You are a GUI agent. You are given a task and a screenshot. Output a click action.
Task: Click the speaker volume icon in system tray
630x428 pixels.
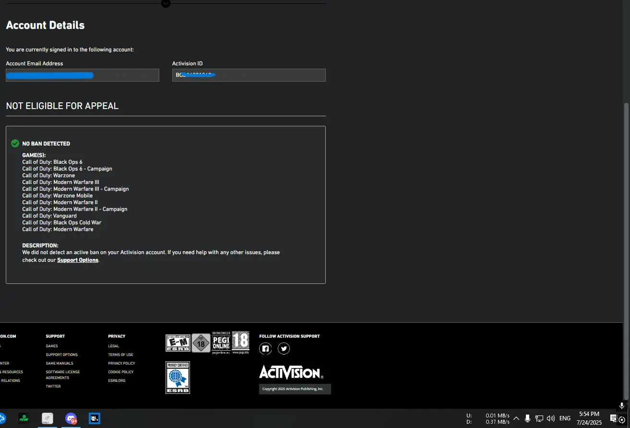tap(550, 418)
